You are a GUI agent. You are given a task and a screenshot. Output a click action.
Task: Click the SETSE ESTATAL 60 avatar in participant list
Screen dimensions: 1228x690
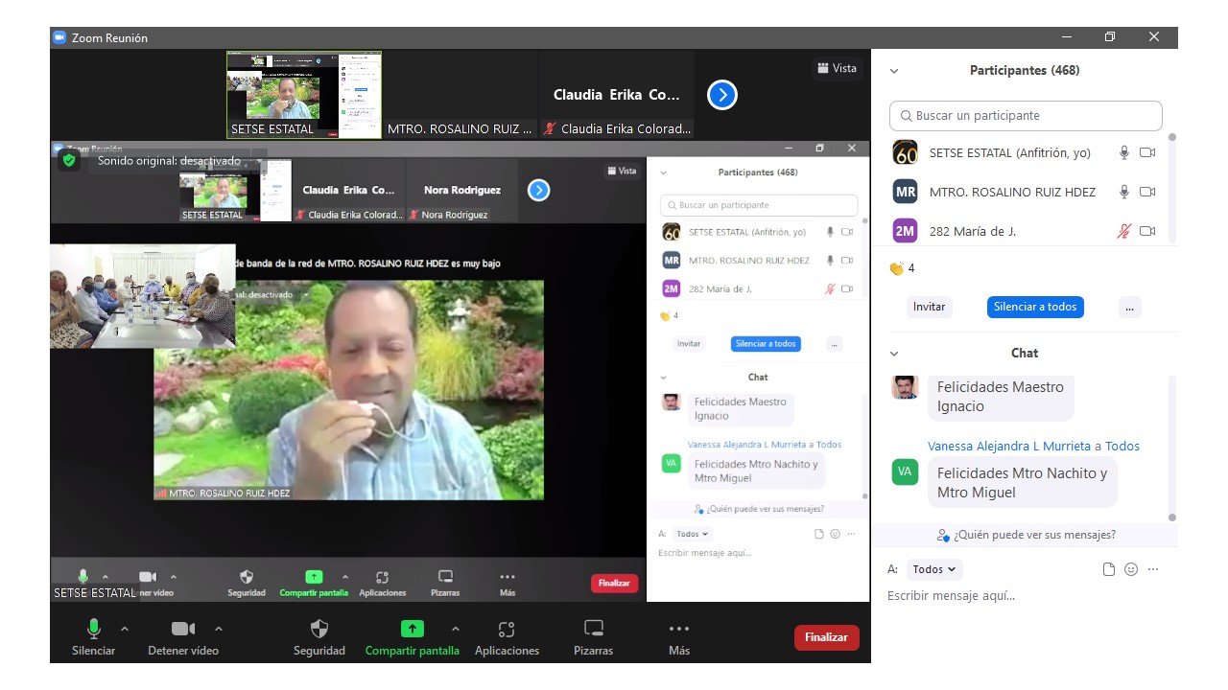tap(906, 153)
